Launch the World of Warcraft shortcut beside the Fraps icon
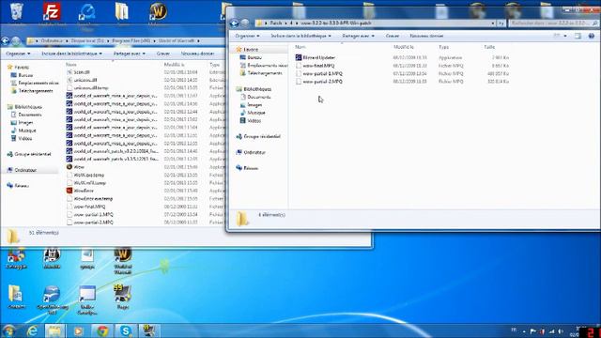Image resolution: width=601 pixels, height=338 pixels. [x=123, y=261]
